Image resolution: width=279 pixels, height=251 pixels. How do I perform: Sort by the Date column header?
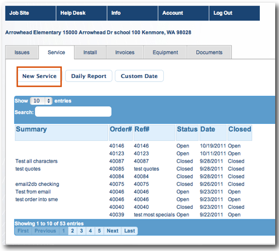[213, 133]
